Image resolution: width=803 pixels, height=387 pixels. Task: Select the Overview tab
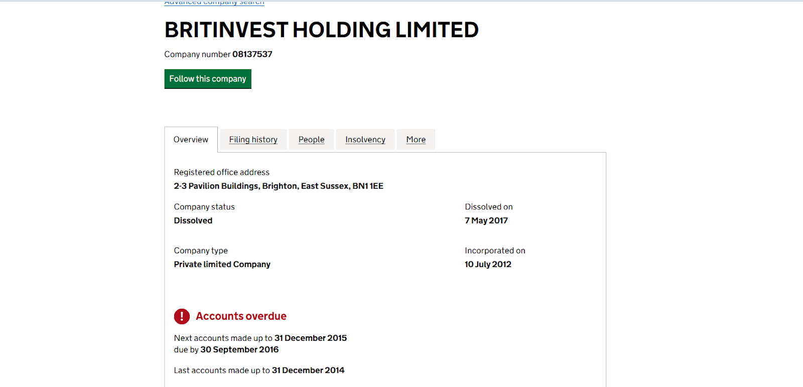click(191, 140)
